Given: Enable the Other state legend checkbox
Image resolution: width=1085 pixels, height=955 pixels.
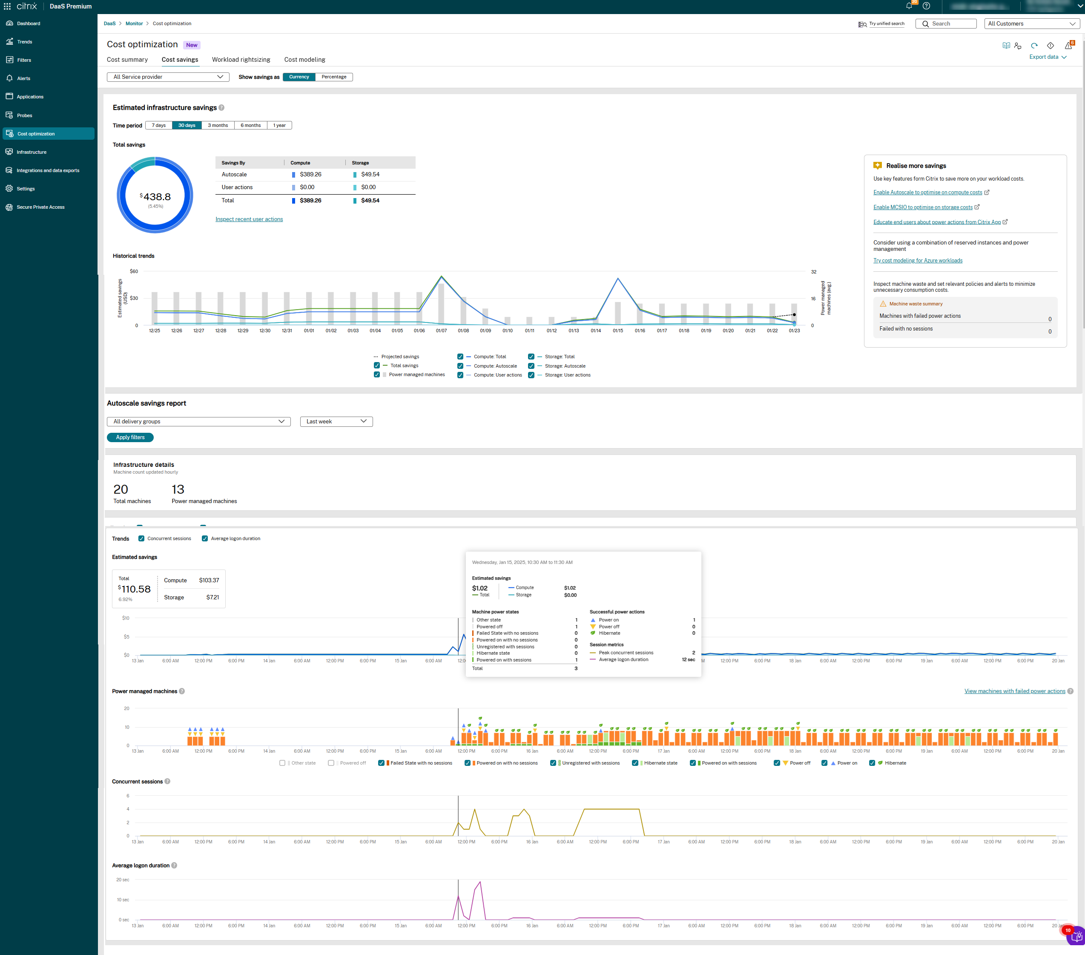Looking at the screenshot, I should pyautogui.click(x=282, y=763).
